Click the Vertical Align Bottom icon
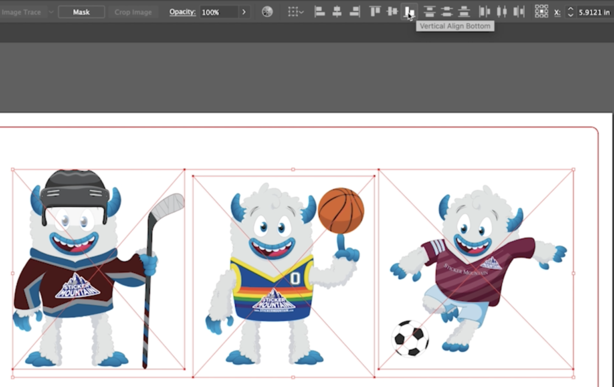This screenshot has height=387, width=614. [x=409, y=12]
